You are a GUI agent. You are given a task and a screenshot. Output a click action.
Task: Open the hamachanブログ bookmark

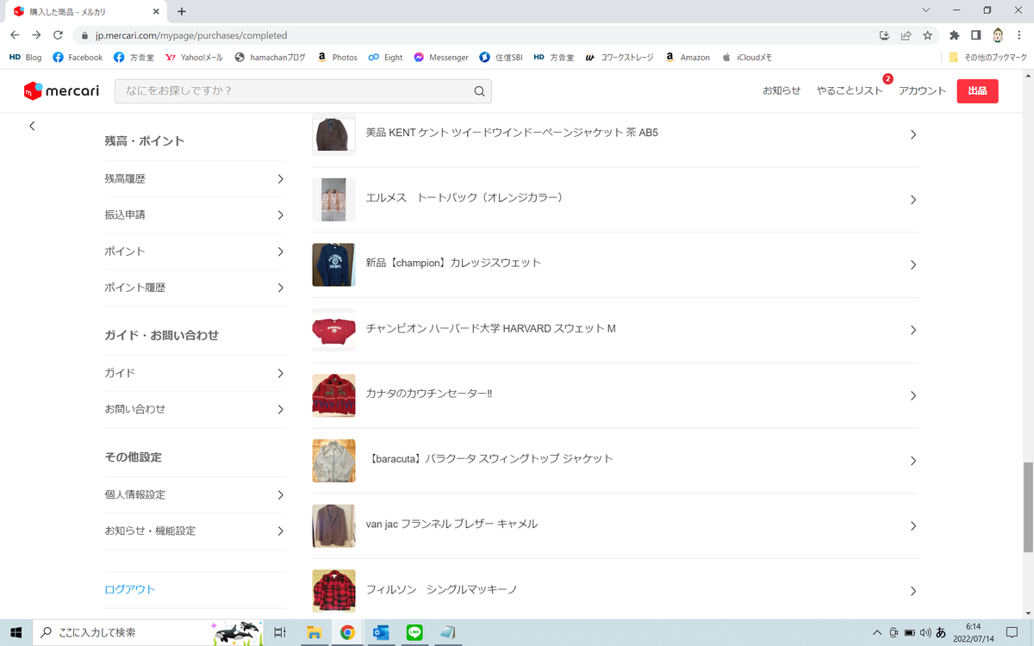[x=270, y=58]
